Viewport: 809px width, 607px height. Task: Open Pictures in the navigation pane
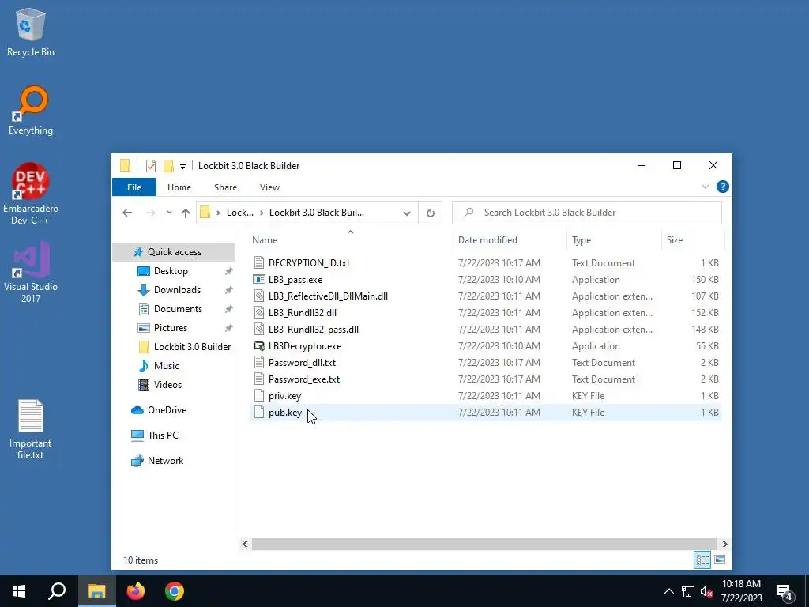coord(170,328)
